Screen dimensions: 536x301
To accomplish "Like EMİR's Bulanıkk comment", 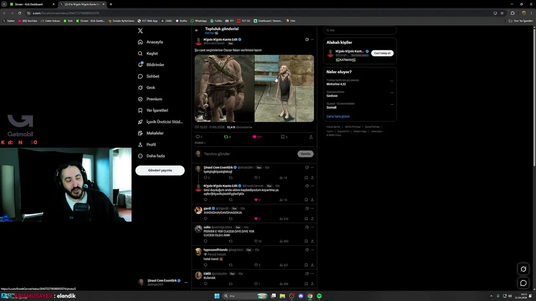I will (x=257, y=284).
